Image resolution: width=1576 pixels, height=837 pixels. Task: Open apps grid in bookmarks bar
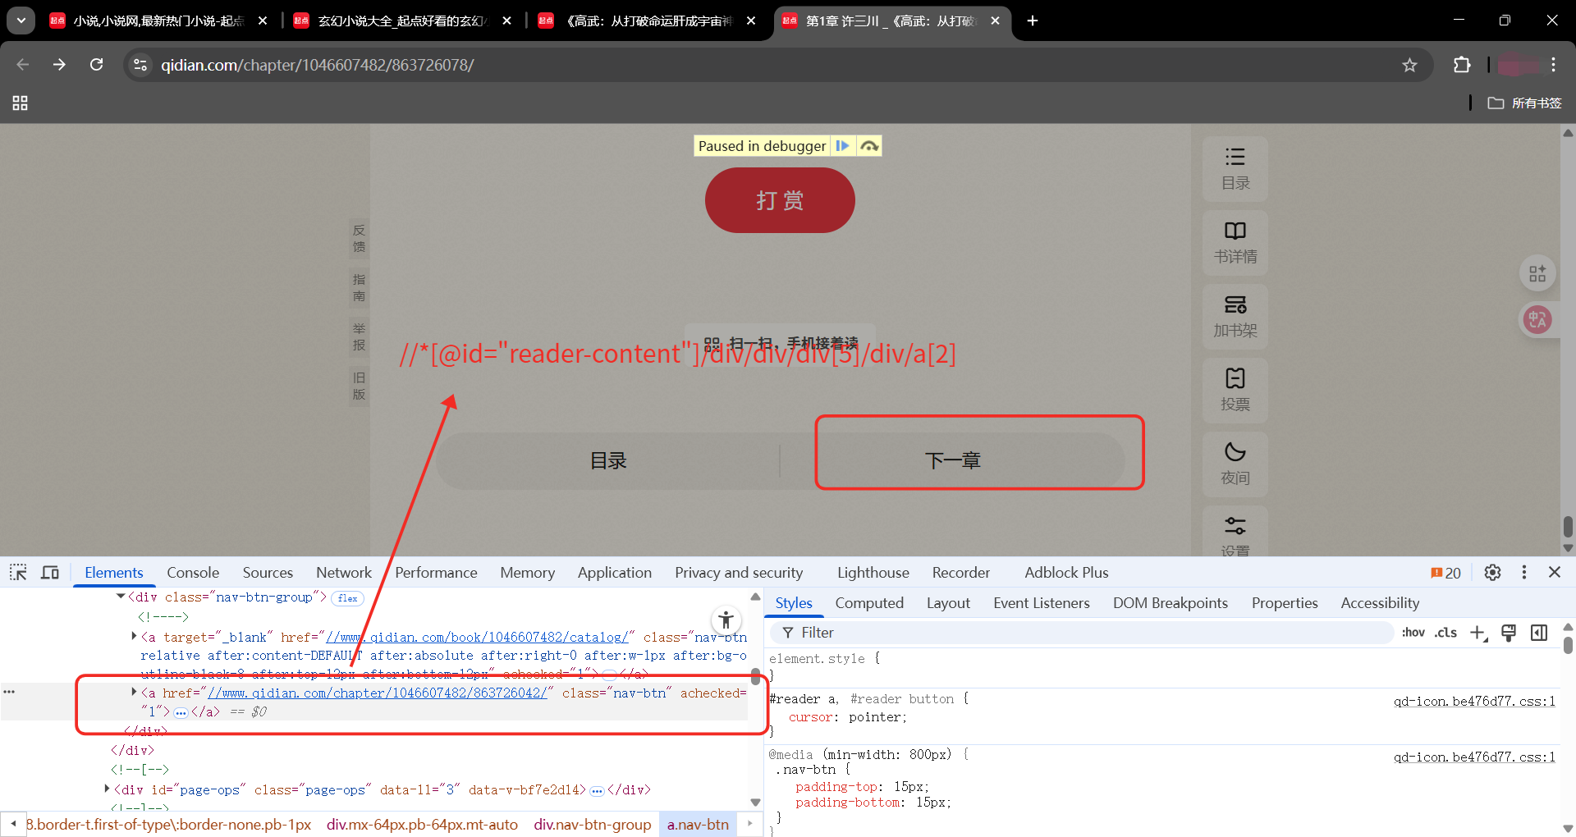tap(21, 103)
